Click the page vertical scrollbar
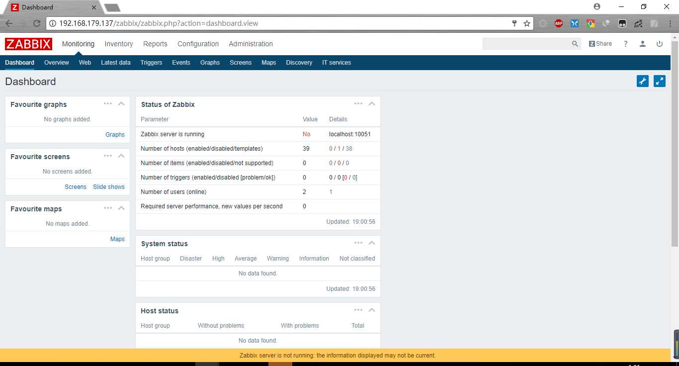The image size is (679, 366). pyautogui.click(x=675, y=144)
